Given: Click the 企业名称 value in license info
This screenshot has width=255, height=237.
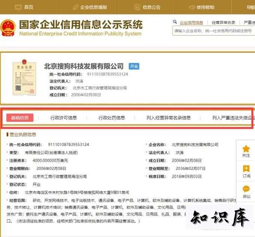Looking at the screenshot, I should [195, 145].
